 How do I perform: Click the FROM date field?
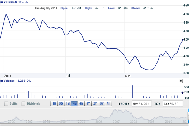pyautogui.click(x=142, y=103)
